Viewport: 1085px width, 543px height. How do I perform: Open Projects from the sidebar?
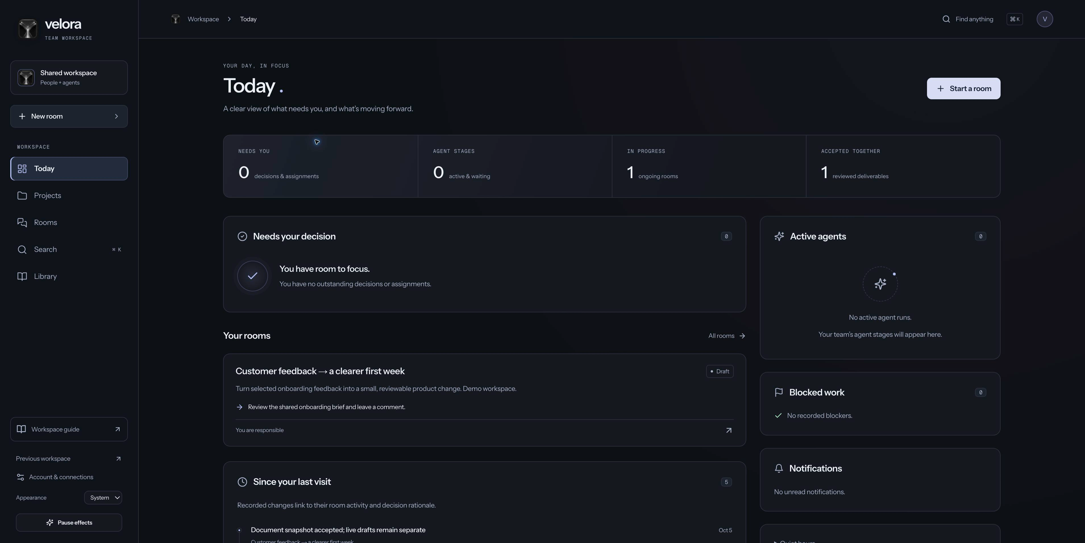coord(69,195)
